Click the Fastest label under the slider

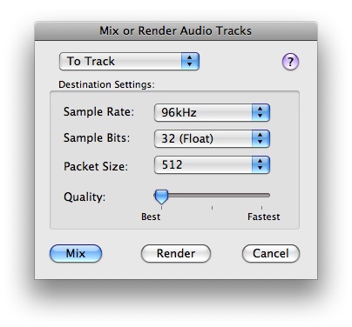click(x=264, y=217)
